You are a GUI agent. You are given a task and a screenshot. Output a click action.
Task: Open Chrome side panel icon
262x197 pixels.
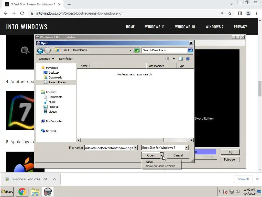240,13
